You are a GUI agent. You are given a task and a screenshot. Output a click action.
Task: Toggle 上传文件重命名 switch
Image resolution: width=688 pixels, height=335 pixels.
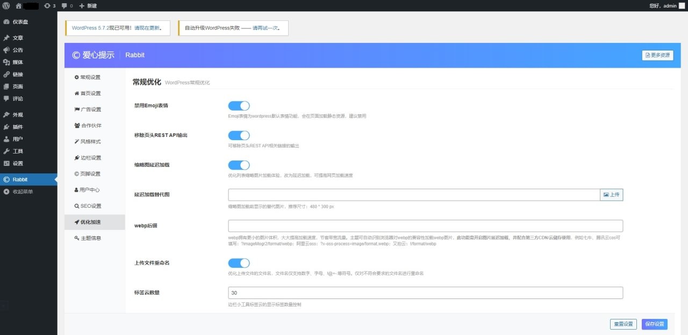click(239, 263)
